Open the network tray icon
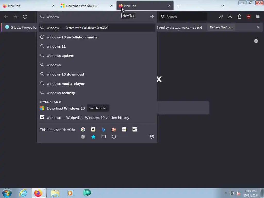264x198 pixels. (232, 193)
